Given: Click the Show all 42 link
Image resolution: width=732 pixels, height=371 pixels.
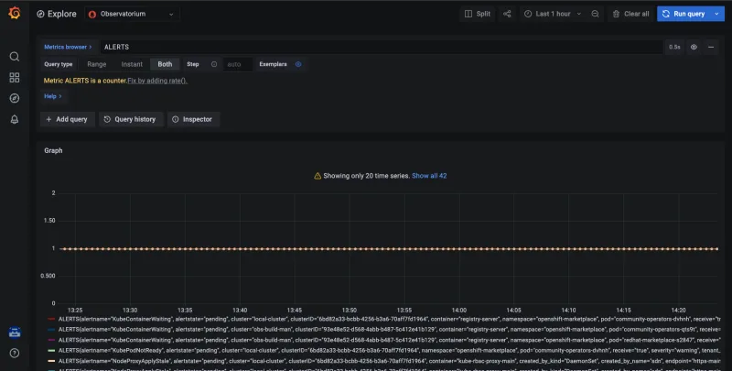Looking at the screenshot, I should click(428, 175).
